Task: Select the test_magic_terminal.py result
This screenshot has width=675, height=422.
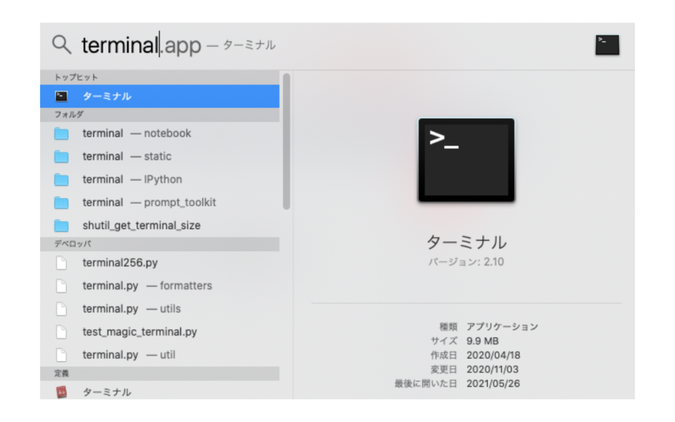Action: coord(160,332)
